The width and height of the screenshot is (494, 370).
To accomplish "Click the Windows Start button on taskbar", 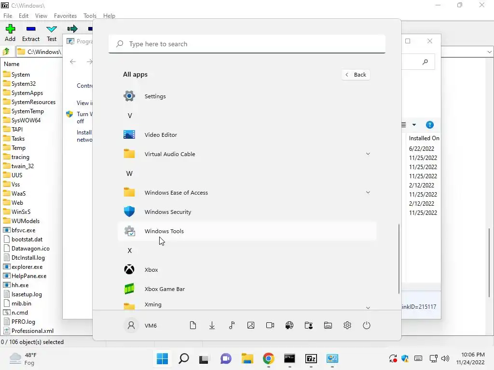I will (162, 358).
